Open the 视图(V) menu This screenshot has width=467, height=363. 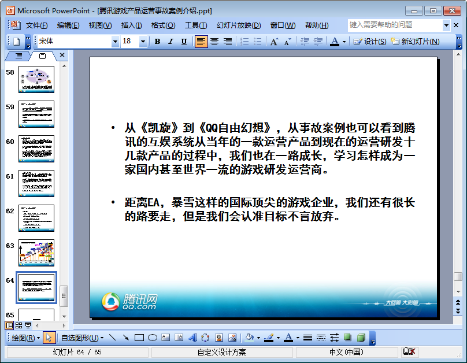(x=100, y=25)
